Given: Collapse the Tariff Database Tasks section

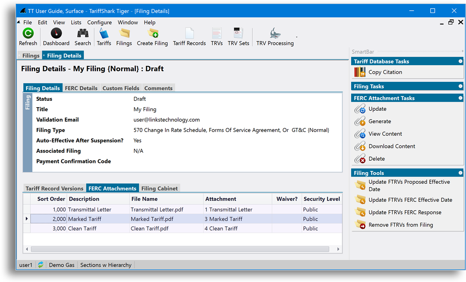Looking at the screenshot, I should coord(460,61).
